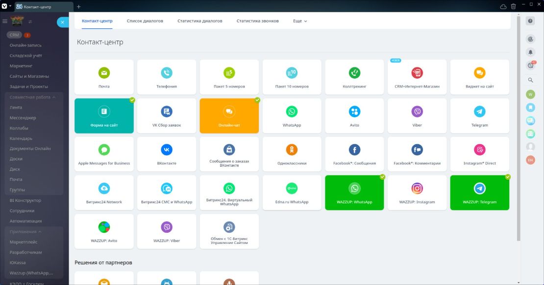Open Календарь in sidebar
Image resolution: width=544 pixels, height=285 pixels.
click(21, 139)
